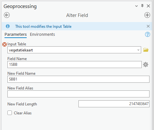
Task: Focus the empty New Field Alias field
Action: click(78, 94)
